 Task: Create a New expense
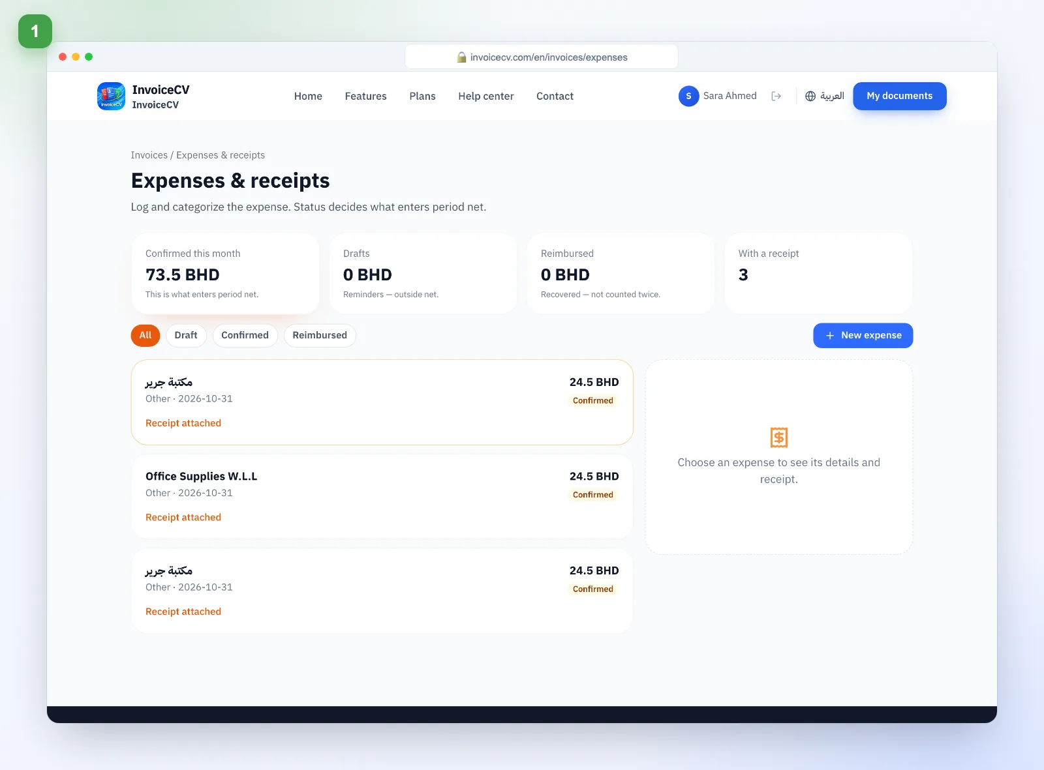pyautogui.click(x=863, y=335)
